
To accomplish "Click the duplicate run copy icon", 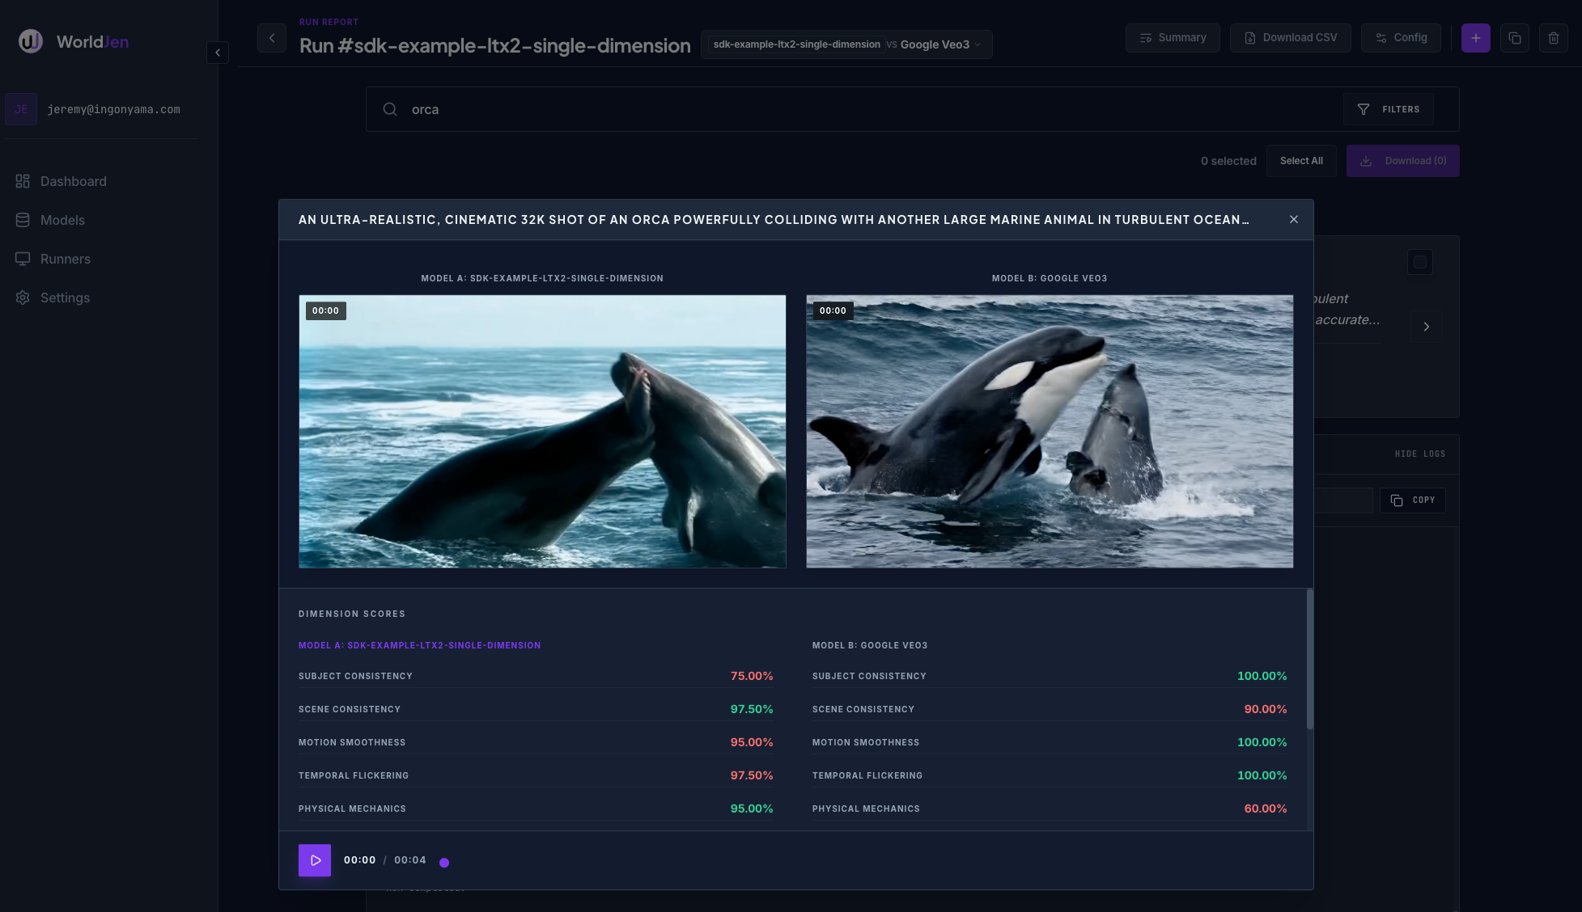I will click(1514, 38).
